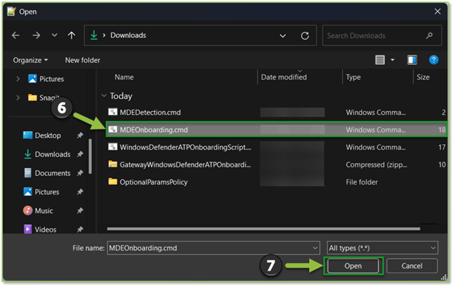Image resolution: width=454 pixels, height=287 pixels.
Task: Open the OptionalParamsPolicy folder
Action: (153, 181)
